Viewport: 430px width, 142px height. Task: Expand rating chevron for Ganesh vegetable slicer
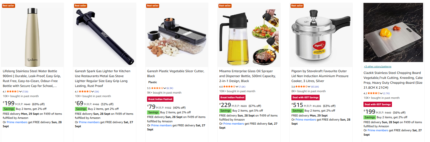tap(165, 88)
